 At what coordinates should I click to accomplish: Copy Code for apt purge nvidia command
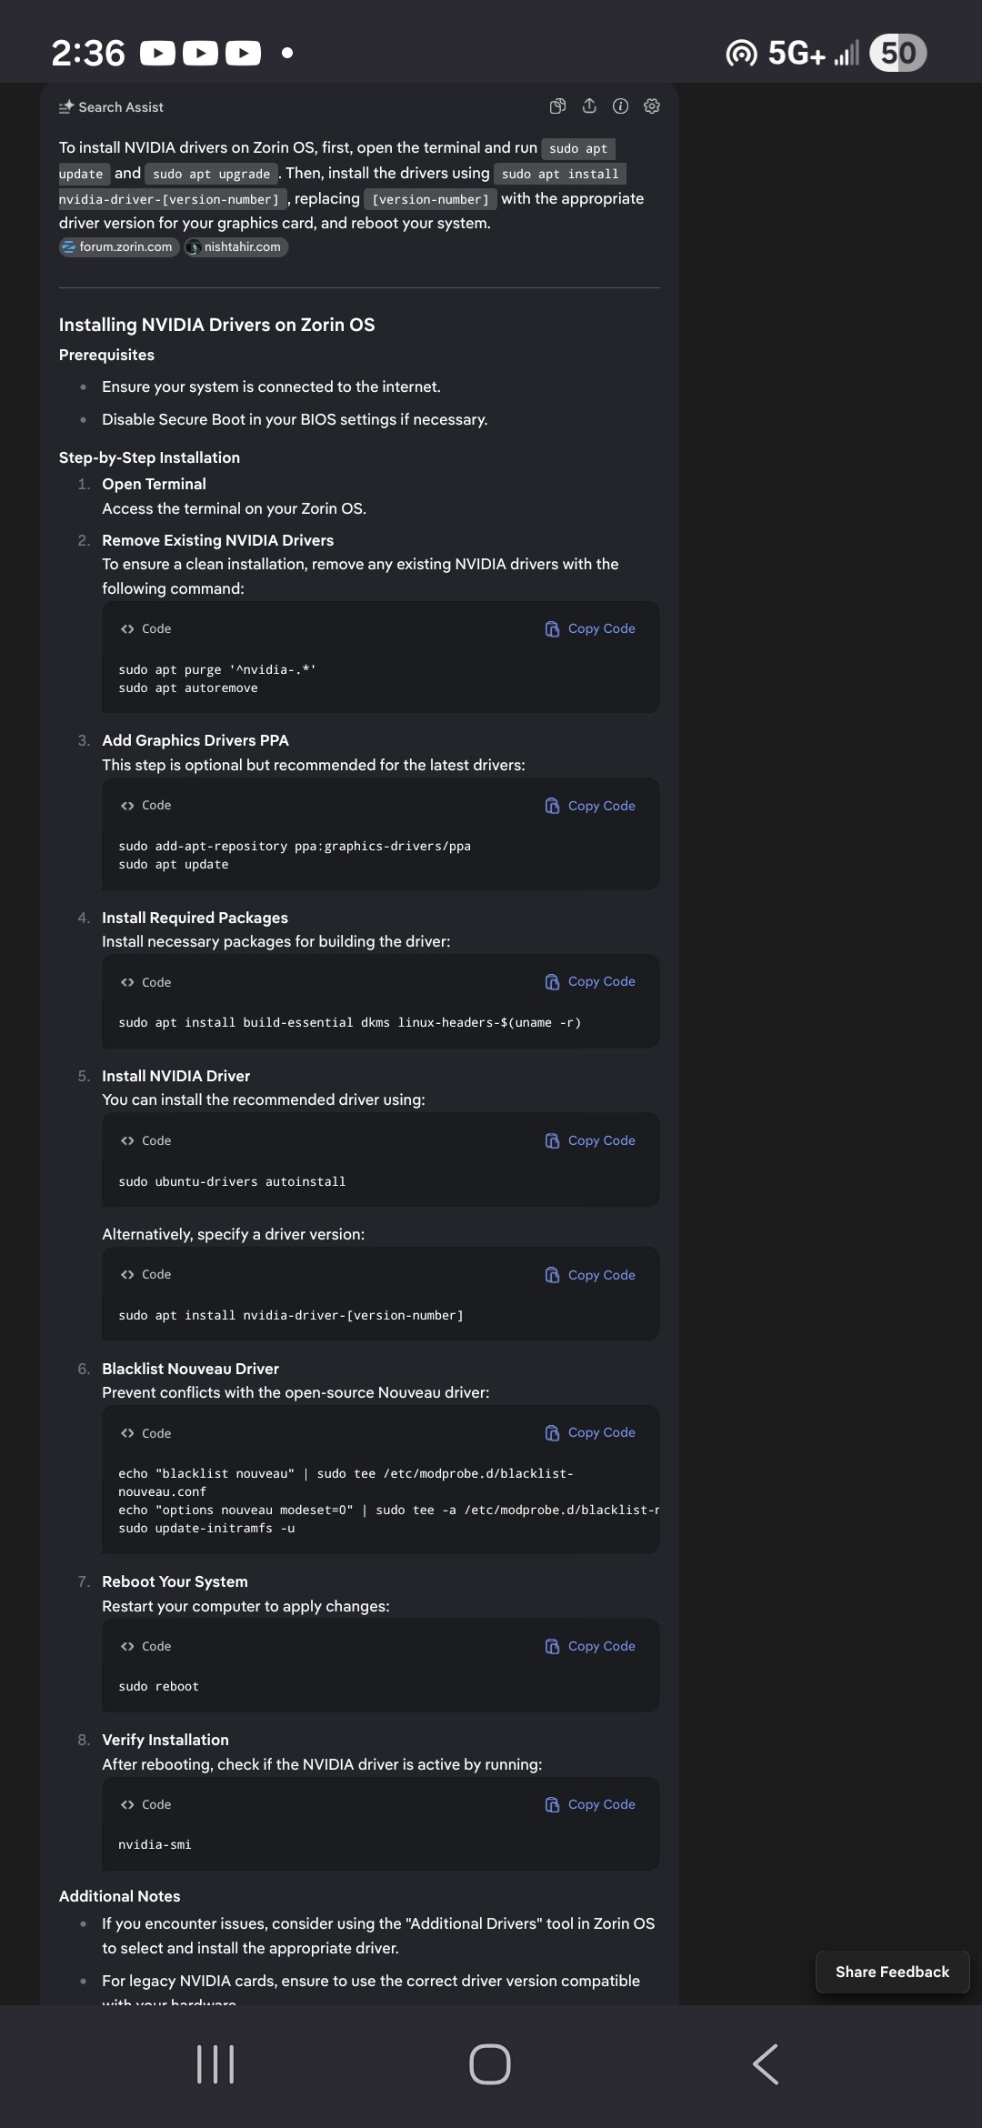click(590, 628)
